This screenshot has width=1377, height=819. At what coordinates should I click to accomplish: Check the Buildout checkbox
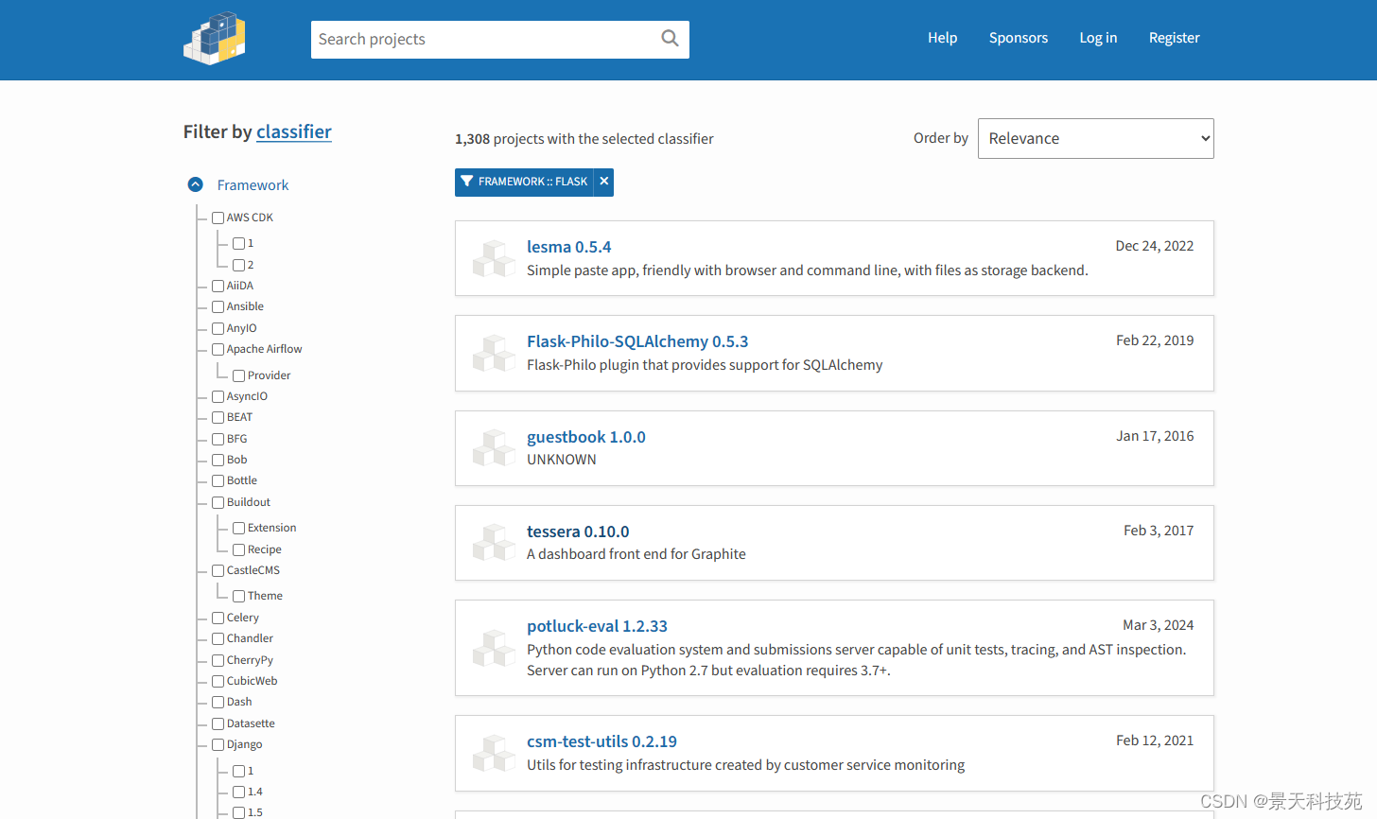[x=218, y=502]
